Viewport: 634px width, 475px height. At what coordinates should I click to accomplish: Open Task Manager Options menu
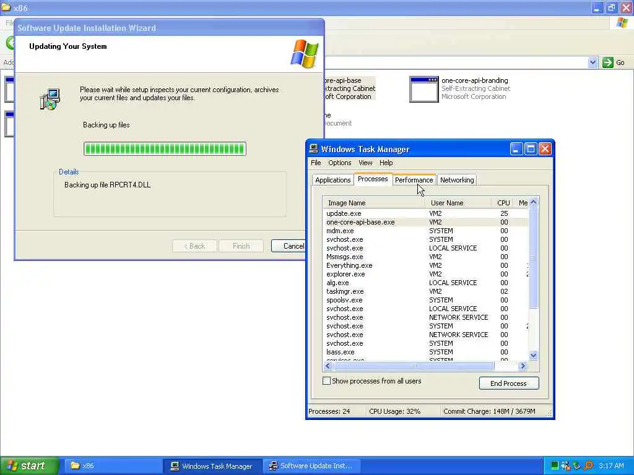pyautogui.click(x=340, y=163)
